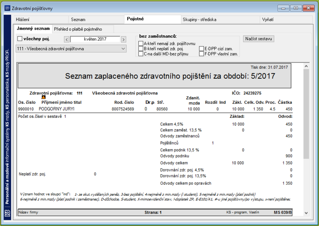Click the Os. číslo column header
319x226 pixels.
click(27, 102)
